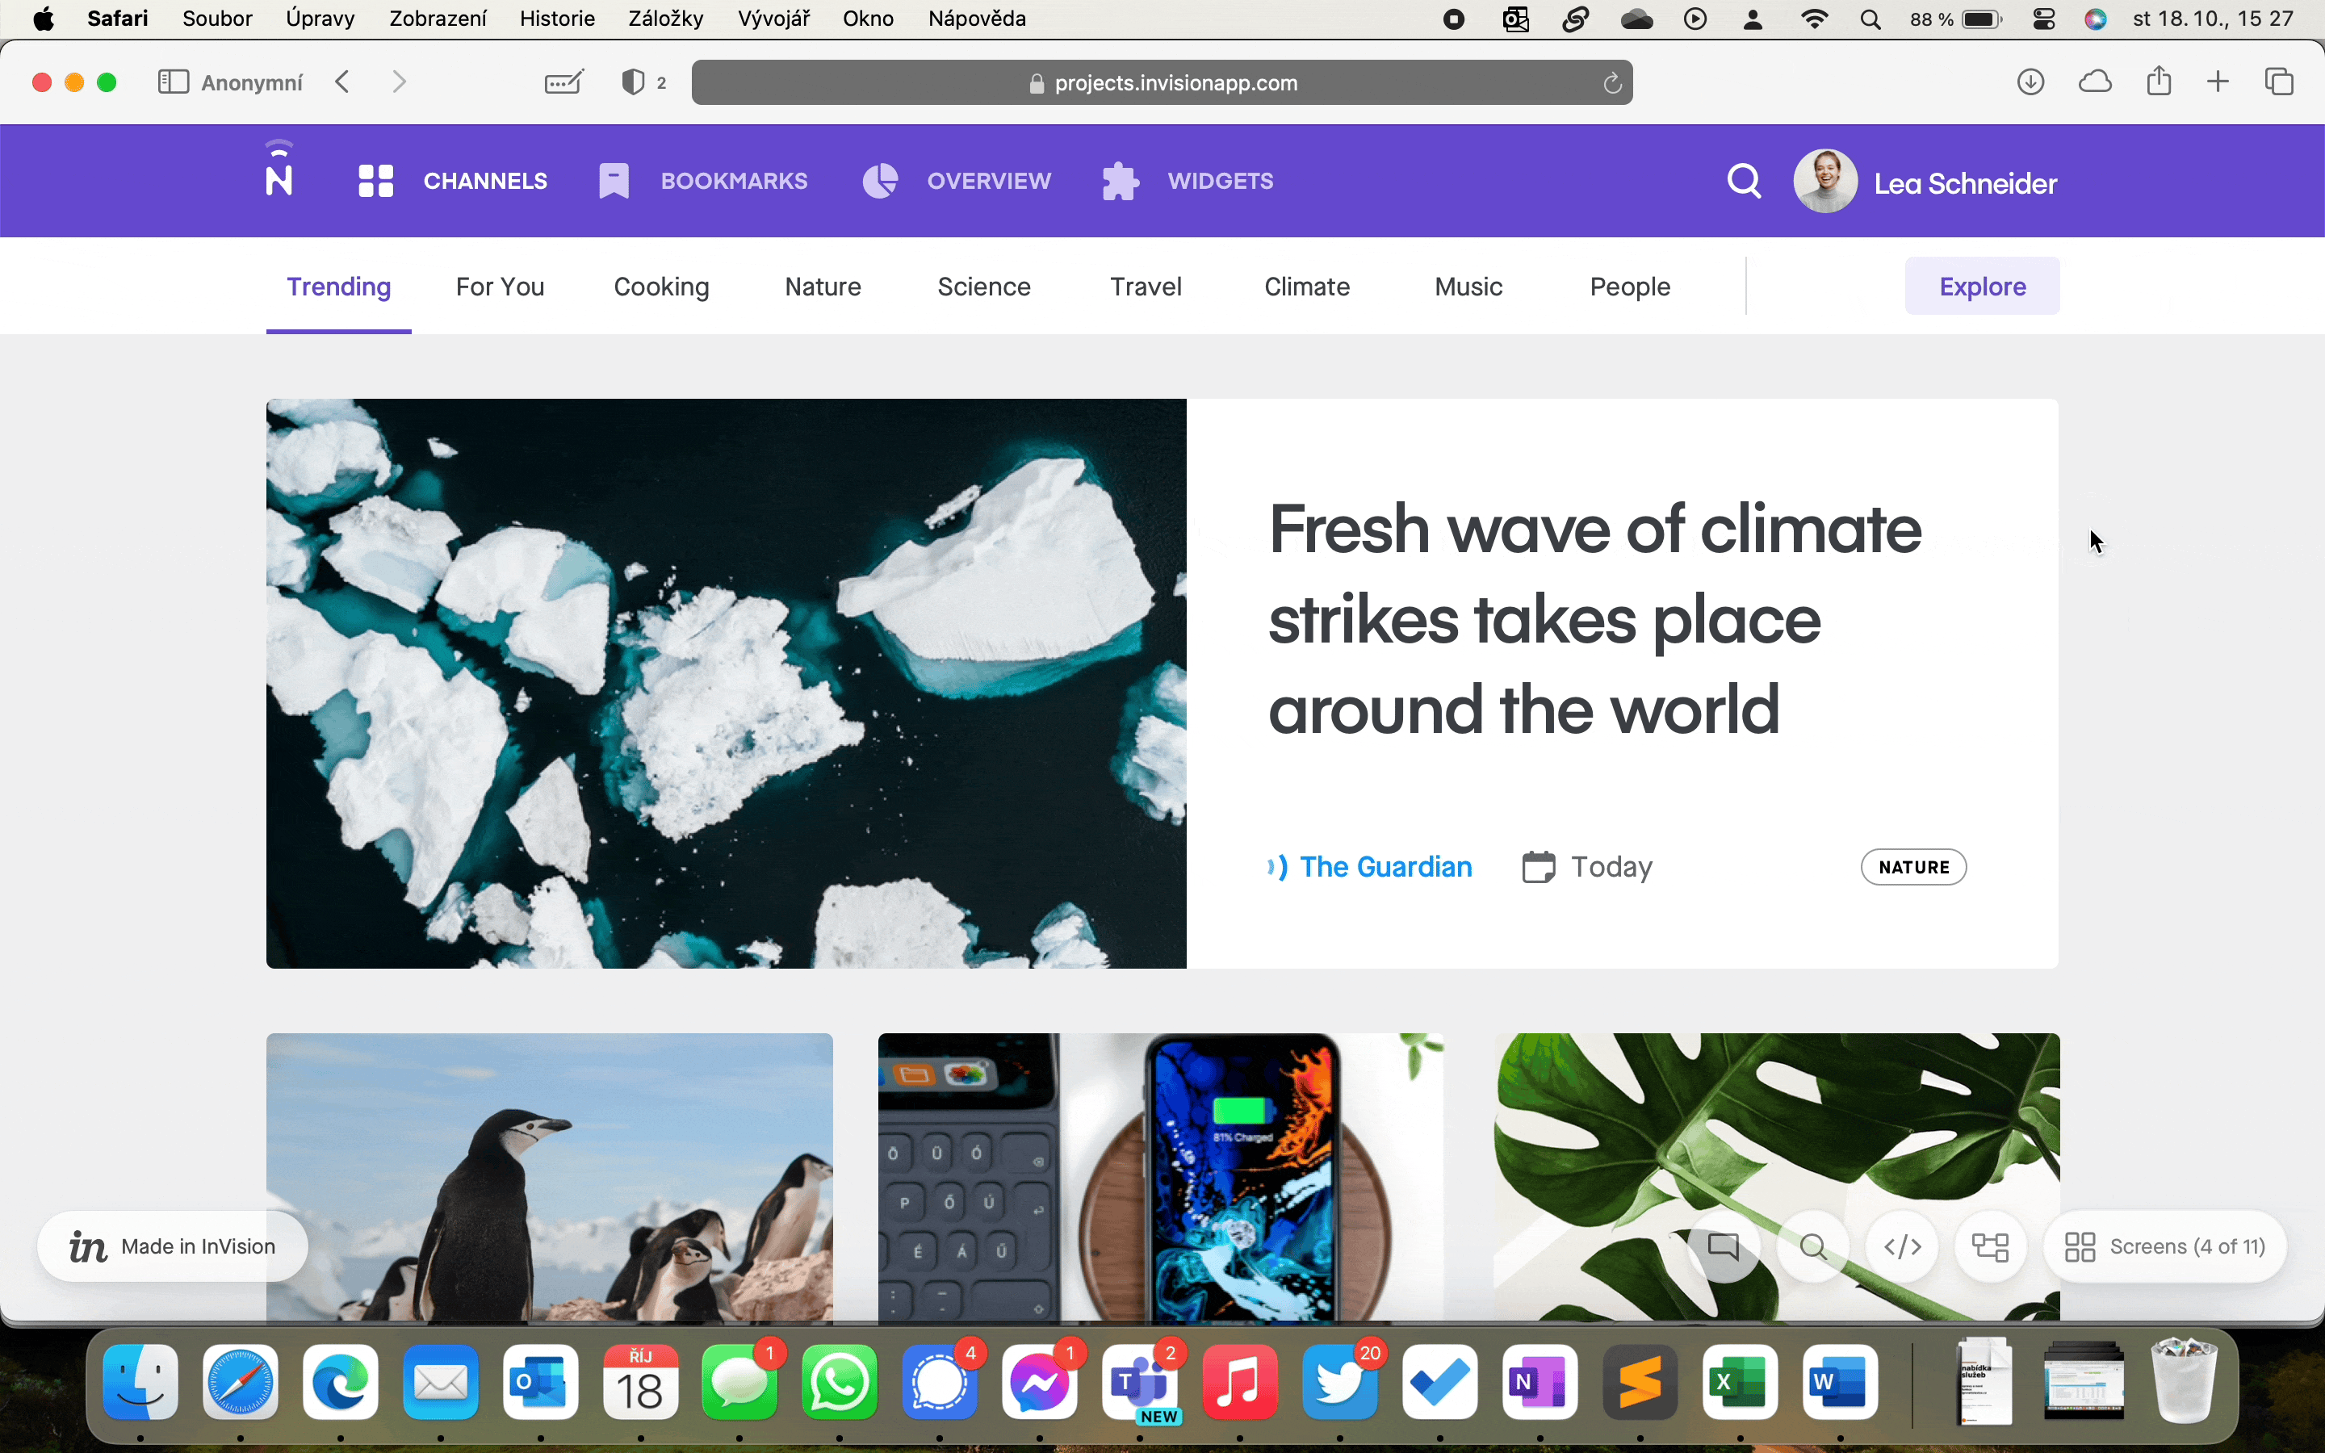The image size is (2325, 1453).
Task: Open Bookmarks from the header
Action: [703, 181]
